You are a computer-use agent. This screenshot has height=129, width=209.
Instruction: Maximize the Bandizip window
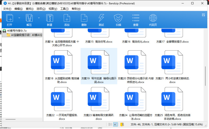(192, 3)
